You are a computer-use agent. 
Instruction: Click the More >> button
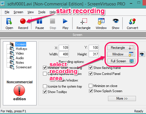click(x=122, y=98)
